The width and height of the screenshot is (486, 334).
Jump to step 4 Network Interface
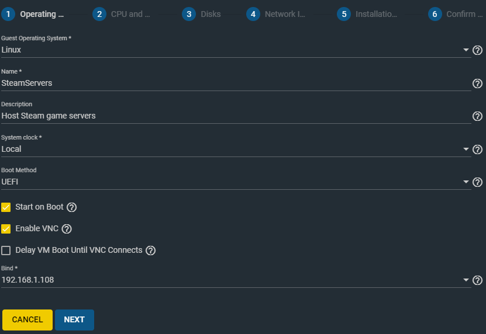click(x=276, y=14)
